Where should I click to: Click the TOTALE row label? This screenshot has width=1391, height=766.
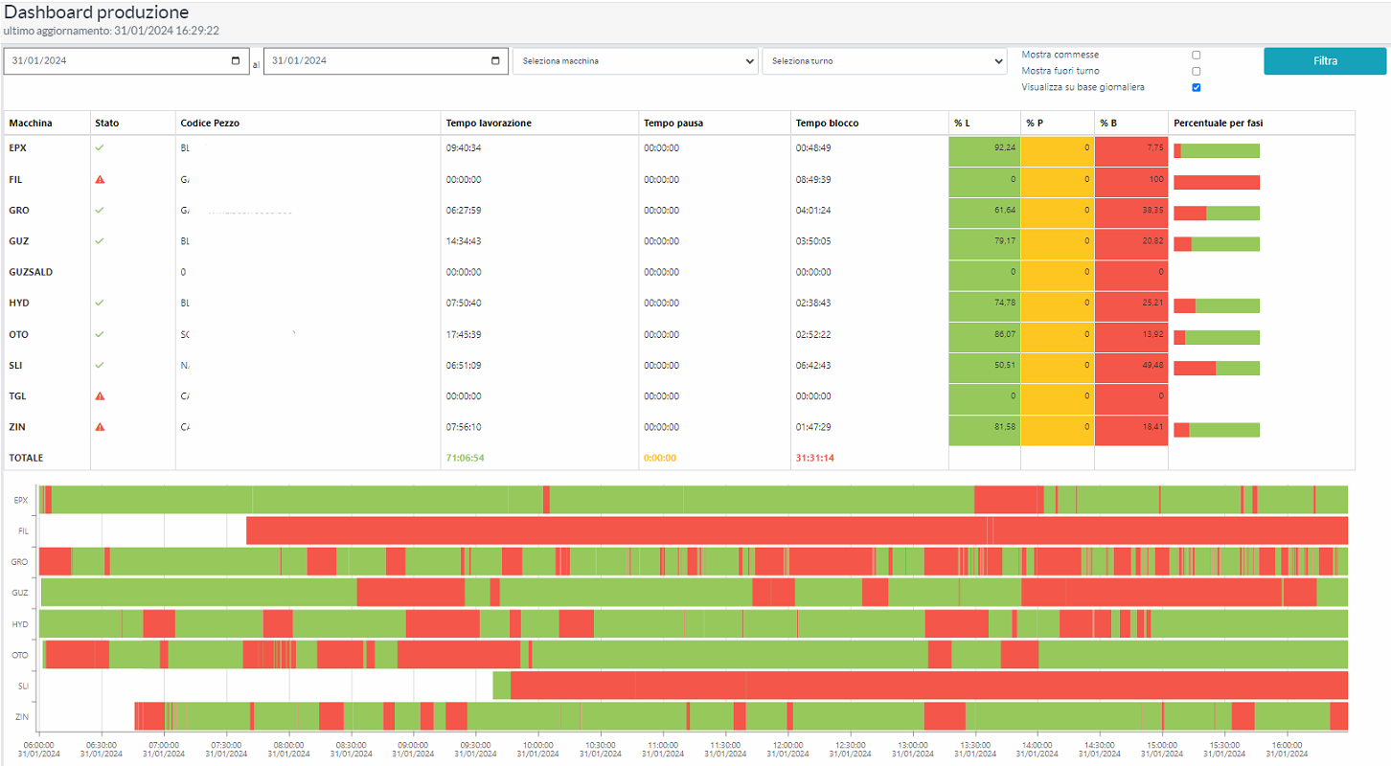coord(26,458)
